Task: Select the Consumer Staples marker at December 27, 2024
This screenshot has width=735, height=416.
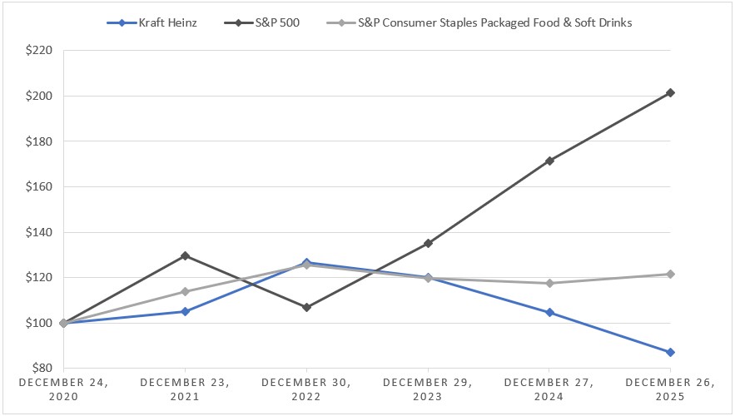Action: point(549,283)
